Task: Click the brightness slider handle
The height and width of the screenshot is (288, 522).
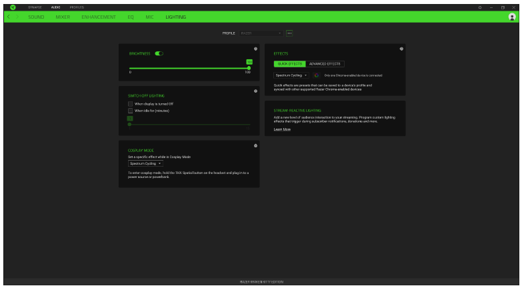Action: 249,68
